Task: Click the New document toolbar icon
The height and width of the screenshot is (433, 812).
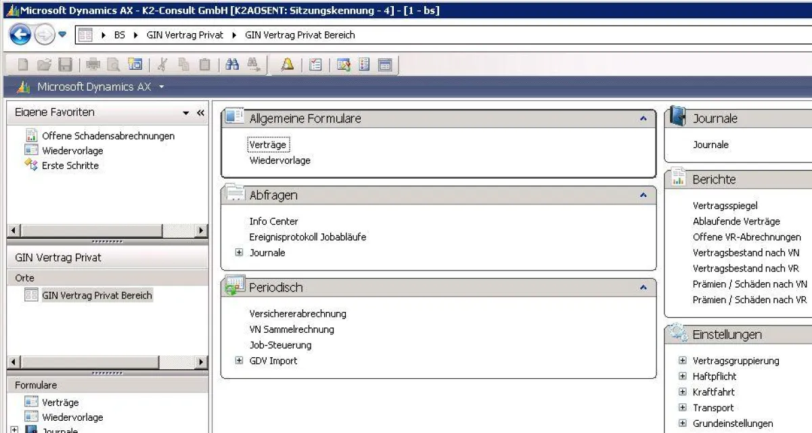Action: pyautogui.click(x=24, y=65)
